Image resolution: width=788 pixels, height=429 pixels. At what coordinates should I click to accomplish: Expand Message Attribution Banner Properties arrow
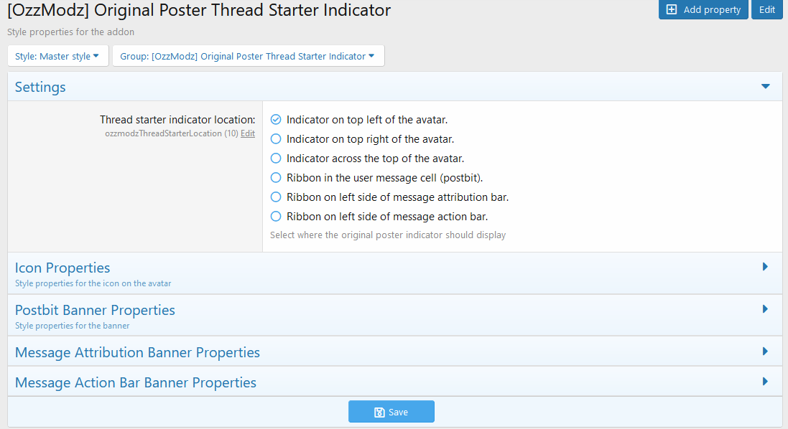(765, 352)
